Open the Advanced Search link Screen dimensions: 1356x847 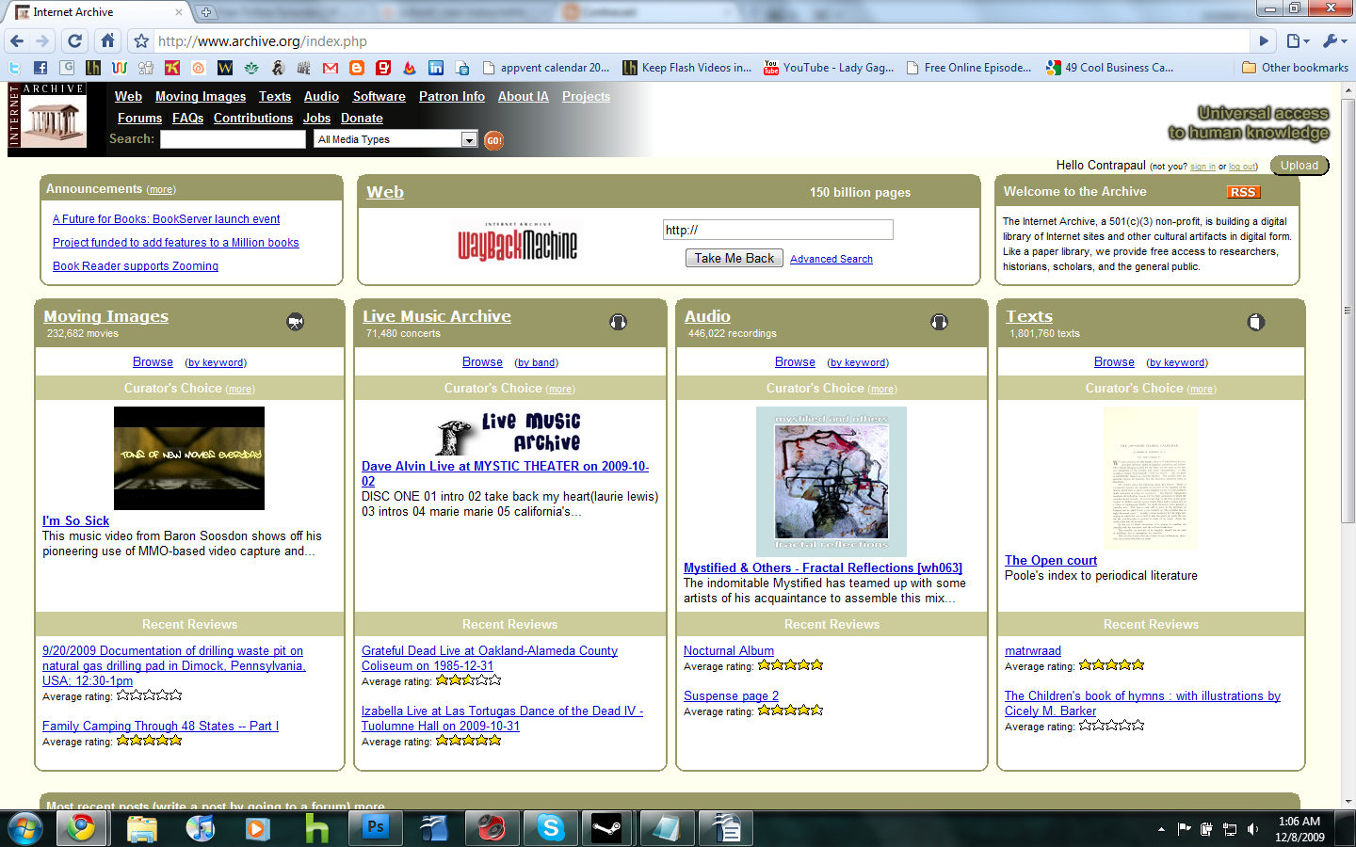tap(831, 259)
